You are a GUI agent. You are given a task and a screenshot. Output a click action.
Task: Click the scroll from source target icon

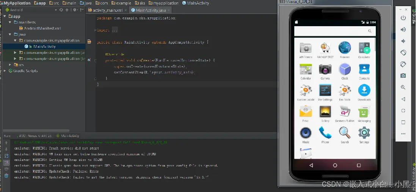point(61,10)
